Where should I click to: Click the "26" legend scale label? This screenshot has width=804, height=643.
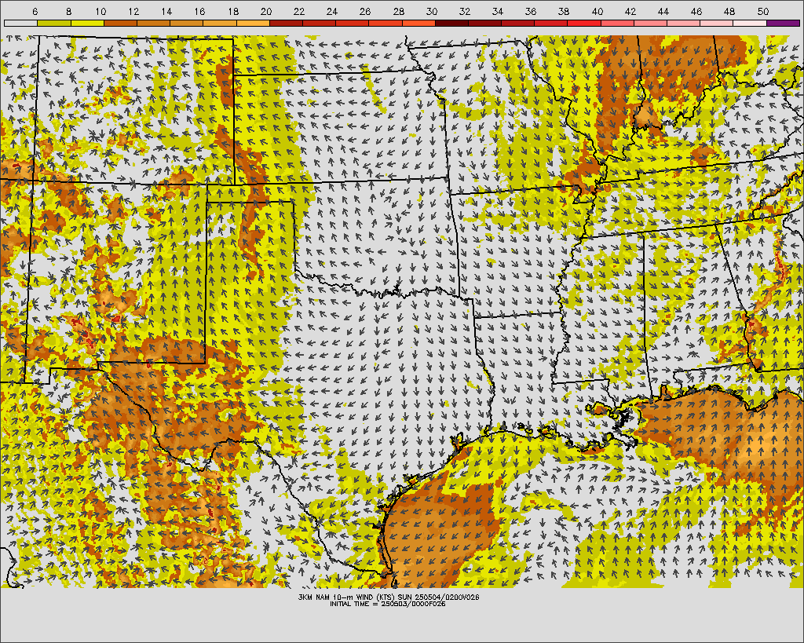(365, 11)
